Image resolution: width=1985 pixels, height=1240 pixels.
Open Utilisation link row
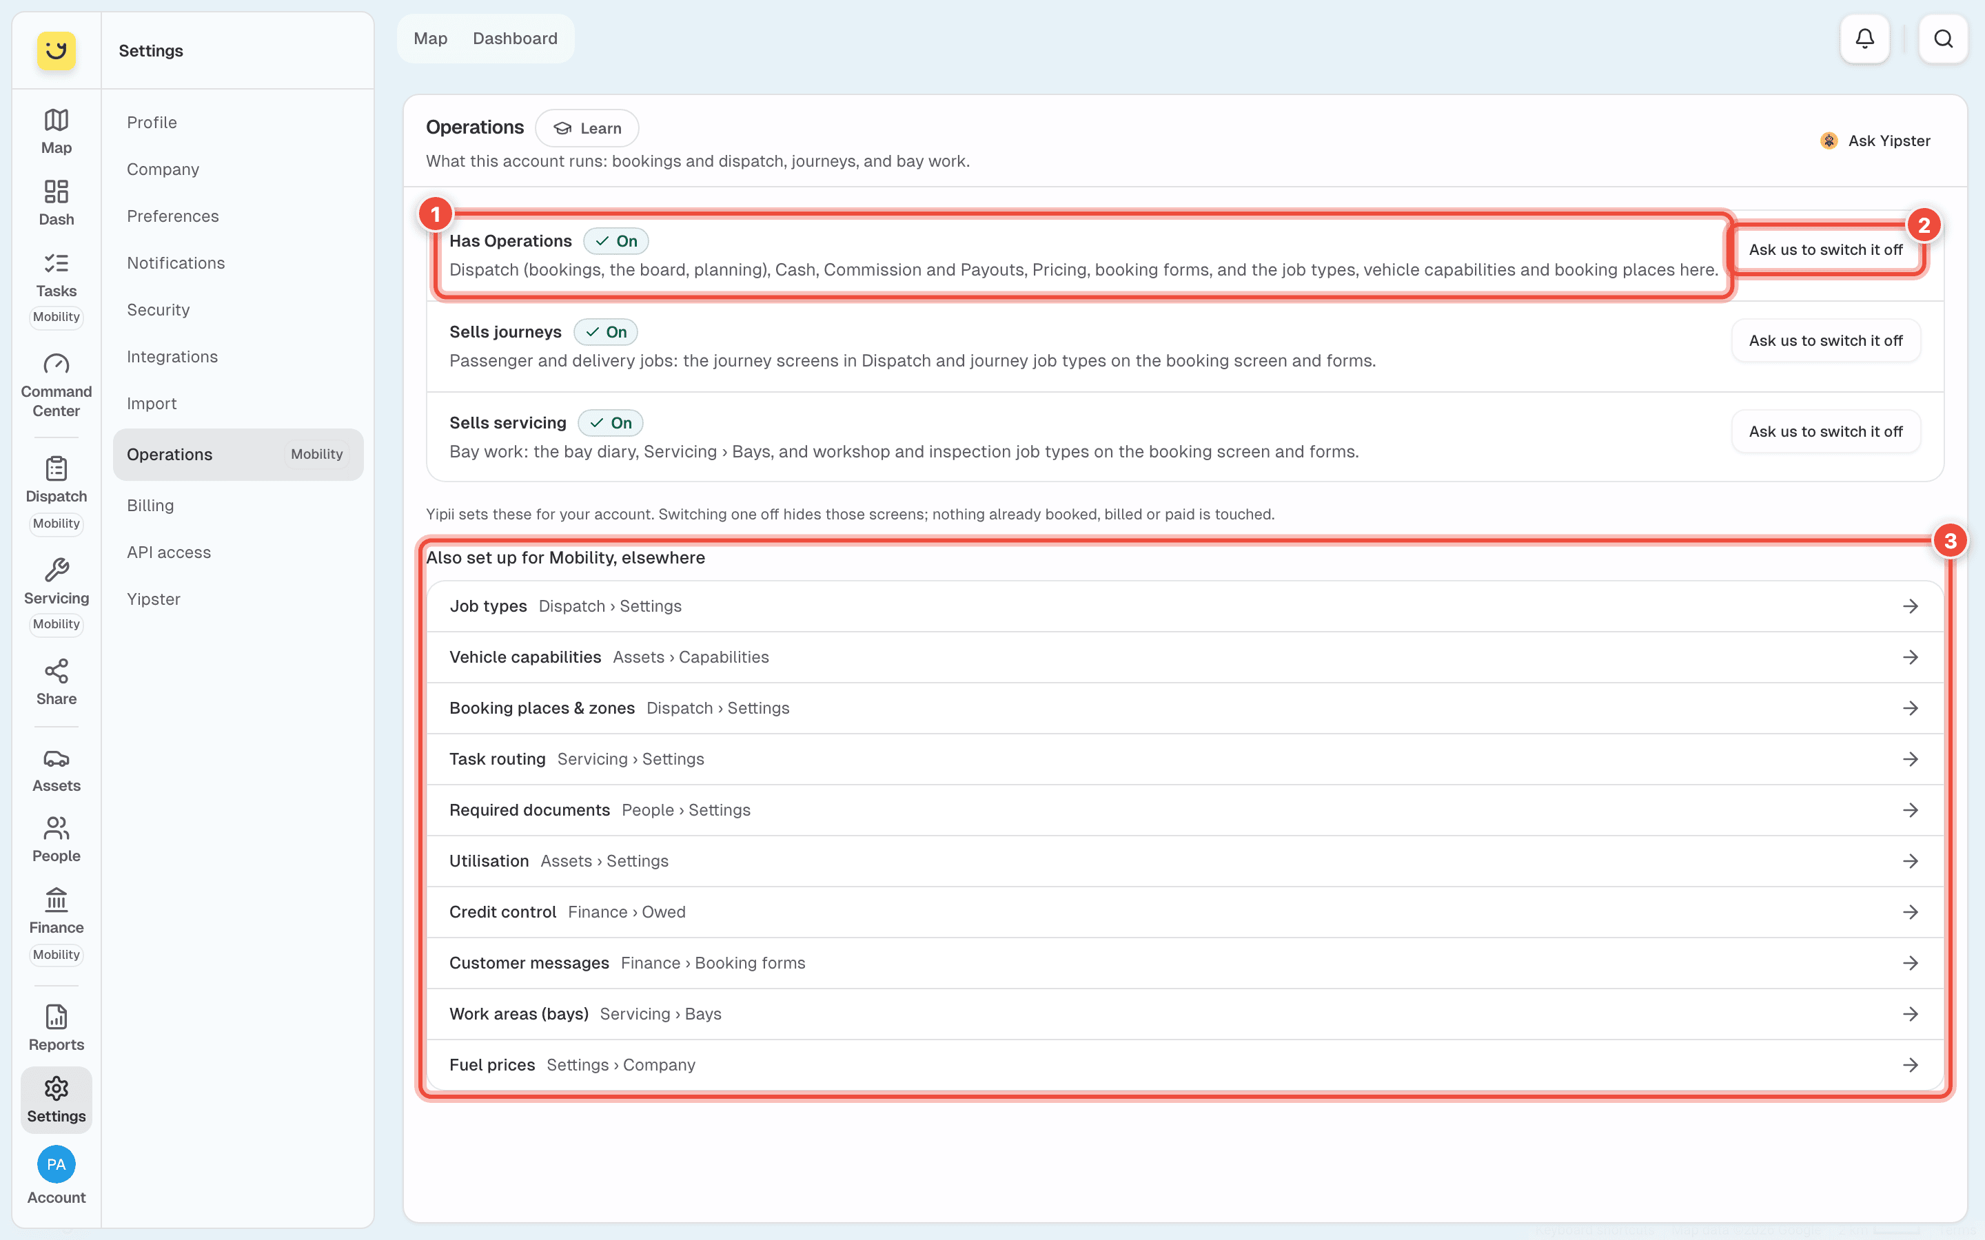(1185, 861)
